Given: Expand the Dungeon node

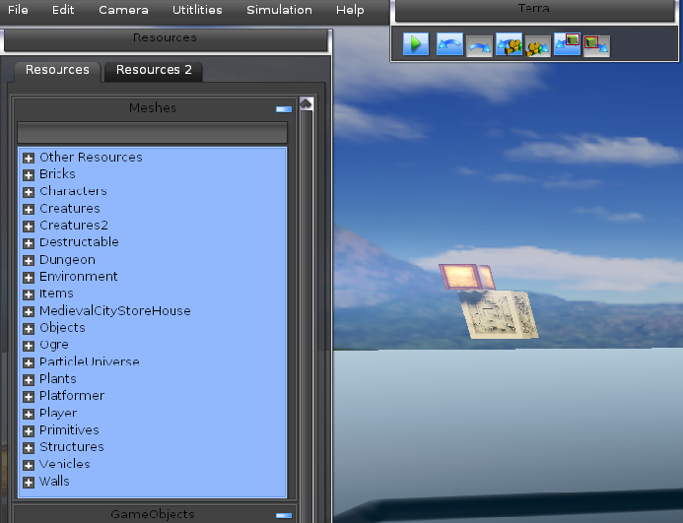Looking at the screenshot, I should point(29,260).
